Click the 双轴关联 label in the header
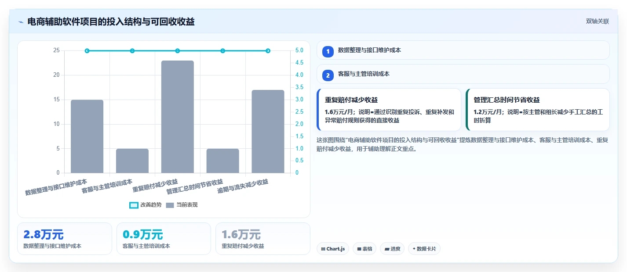Screen dimensions: 627x272 click(x=598, y=21)
